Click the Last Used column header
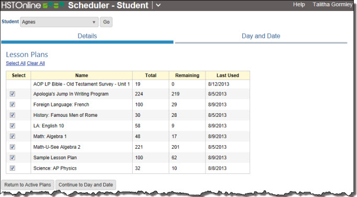The image size is (357, 197). pos(228,75)
